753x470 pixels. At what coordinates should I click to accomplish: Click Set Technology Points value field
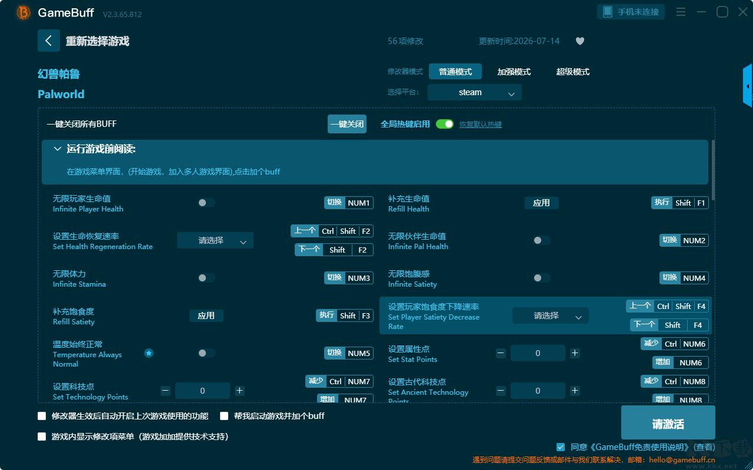click(x=202, y=391)
